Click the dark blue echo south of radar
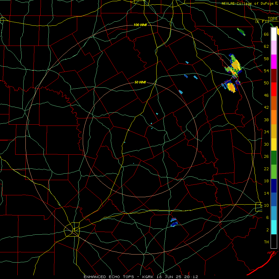The height and width of the screenshot is (279, 279). pos(174,222)
